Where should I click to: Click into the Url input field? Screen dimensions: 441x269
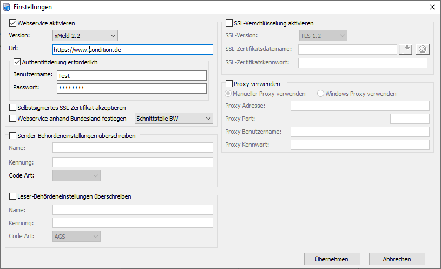(133, 49)
